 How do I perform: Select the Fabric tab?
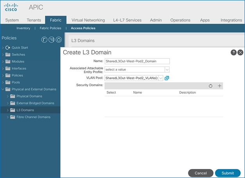click(56, 20)
